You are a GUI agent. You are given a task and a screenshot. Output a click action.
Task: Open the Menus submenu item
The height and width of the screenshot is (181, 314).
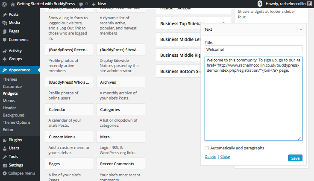[9, 101]
